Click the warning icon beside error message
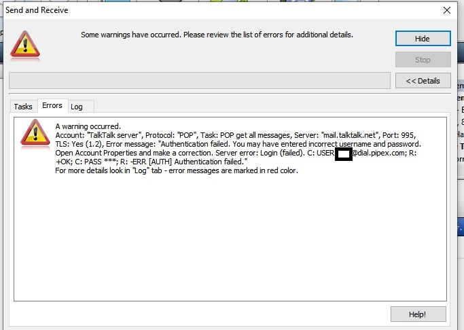Screen dimensions: 464x330 pyautogui.click(x=35, y=134)
